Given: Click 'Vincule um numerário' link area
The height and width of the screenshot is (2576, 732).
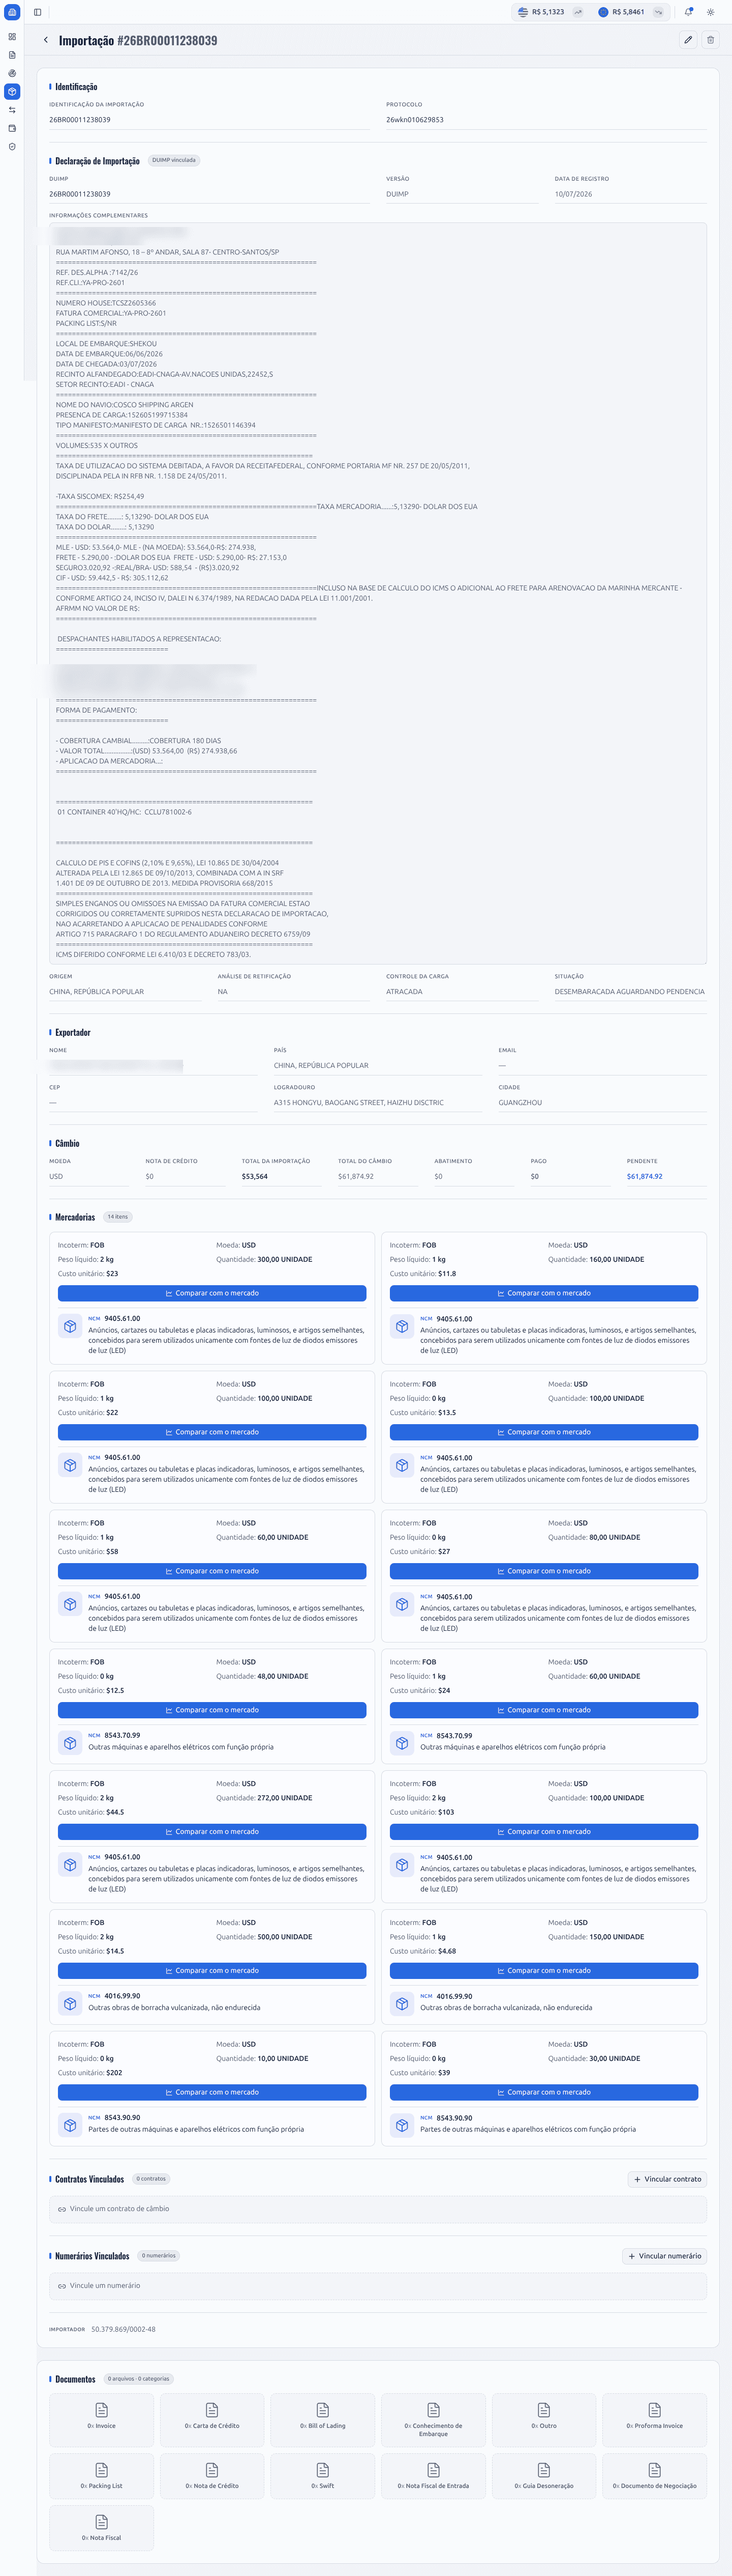Looking at the screenshot, I should [x=378, y=2286].
